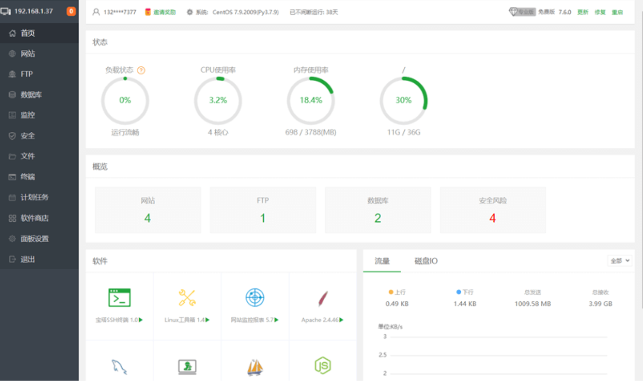
Task: Open the 安全风险 overview card
Action: coord(493,210)
